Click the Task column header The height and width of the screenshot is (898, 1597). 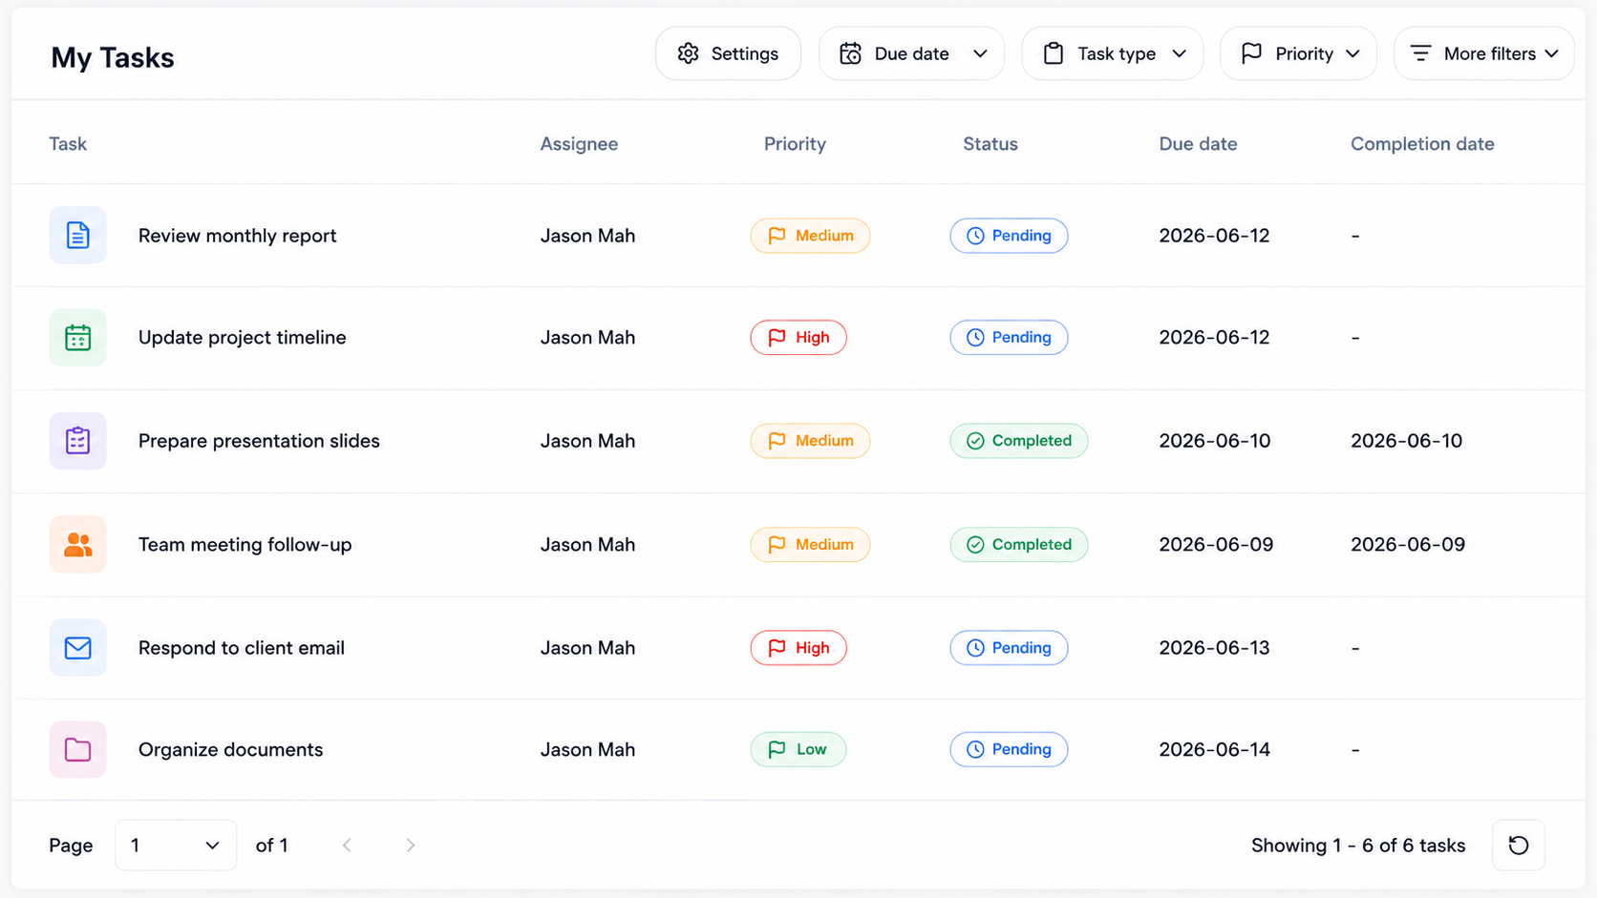68,144
